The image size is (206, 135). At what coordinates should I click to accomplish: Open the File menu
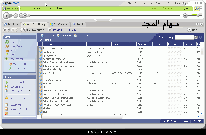coord(130,3)
